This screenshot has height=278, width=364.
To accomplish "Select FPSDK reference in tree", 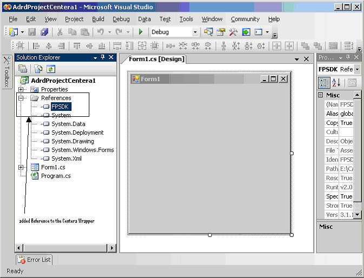I will 60,107.
